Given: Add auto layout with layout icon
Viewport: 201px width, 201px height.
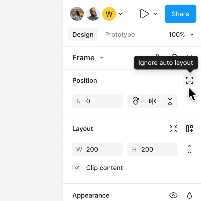Looking at the screenshot, I should 190,129.
